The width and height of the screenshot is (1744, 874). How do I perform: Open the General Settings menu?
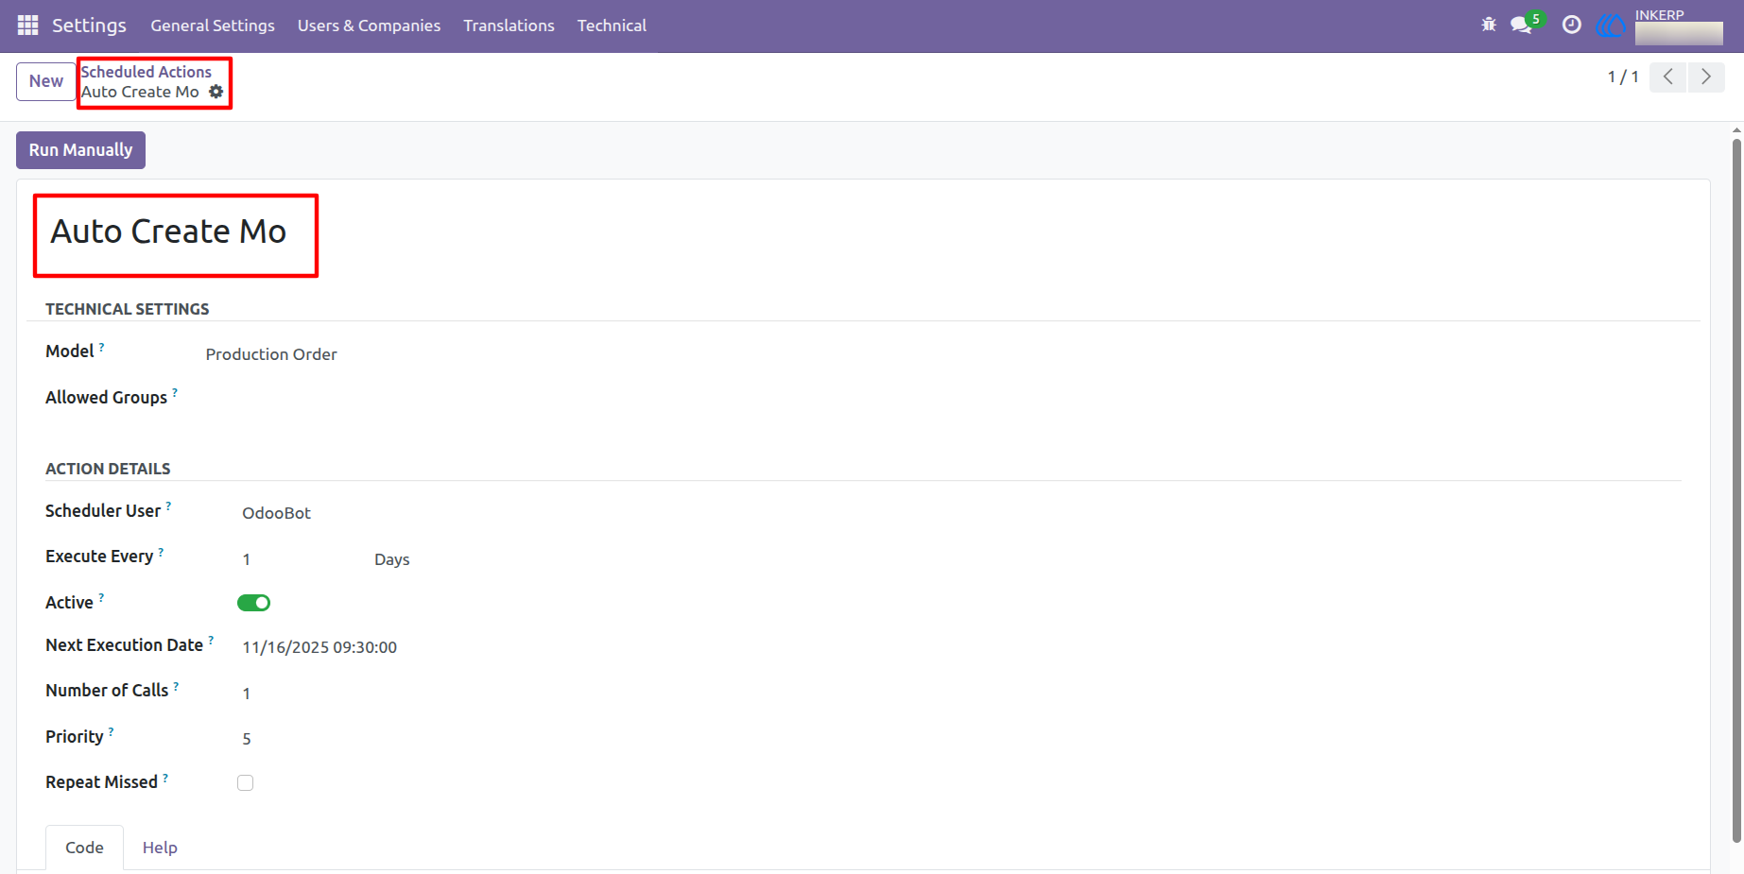pyautogui.click(x=213, y=26)
